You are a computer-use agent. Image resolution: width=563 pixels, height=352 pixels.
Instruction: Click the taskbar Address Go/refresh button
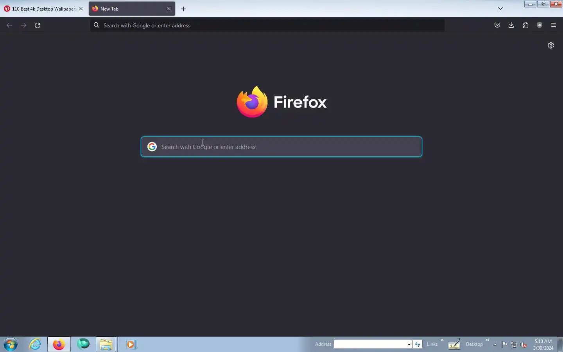(418, 344)
